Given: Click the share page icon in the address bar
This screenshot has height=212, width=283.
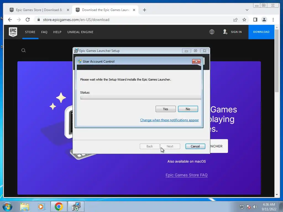Looking at the screenshot, I should point(235,20).
